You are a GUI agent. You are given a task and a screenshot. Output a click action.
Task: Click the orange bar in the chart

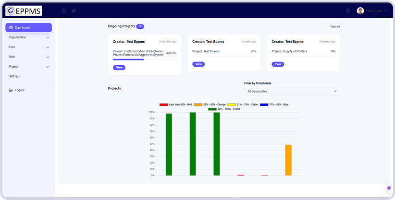click(x=288, y=160)
